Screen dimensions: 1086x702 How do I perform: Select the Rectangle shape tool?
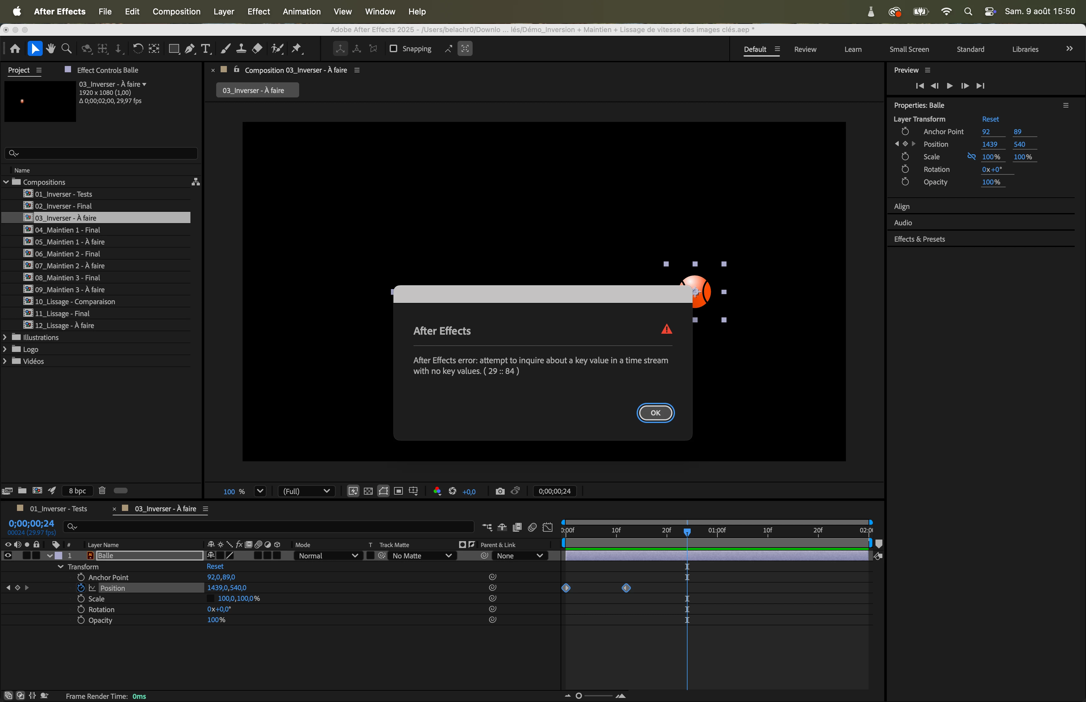174,49
